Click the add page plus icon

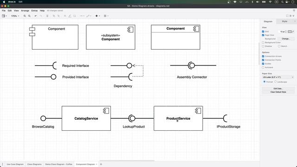pos(101,164)
